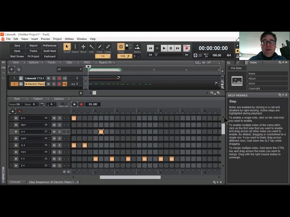Click the Preferences button

[49, 46]
